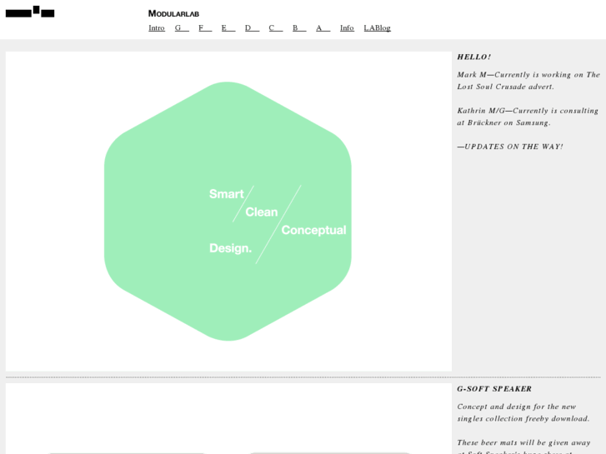The image size is (606, 454).
Task: Open the Intro navigation link
Action: click(157, 27)
